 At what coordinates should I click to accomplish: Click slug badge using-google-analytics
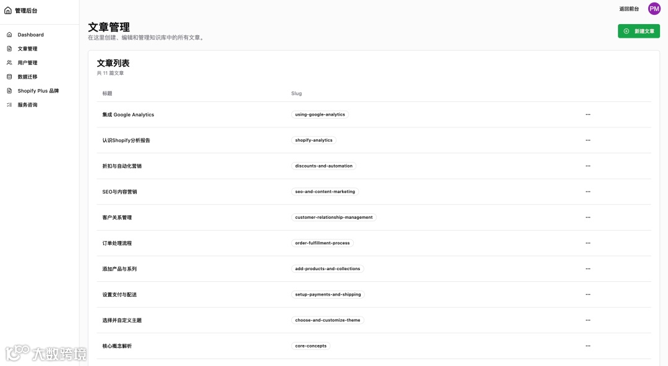(x=320, y=114)
